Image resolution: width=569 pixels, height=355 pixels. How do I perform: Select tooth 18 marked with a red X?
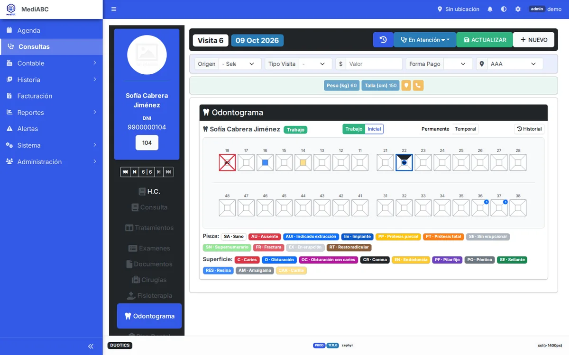pos(227,163)
